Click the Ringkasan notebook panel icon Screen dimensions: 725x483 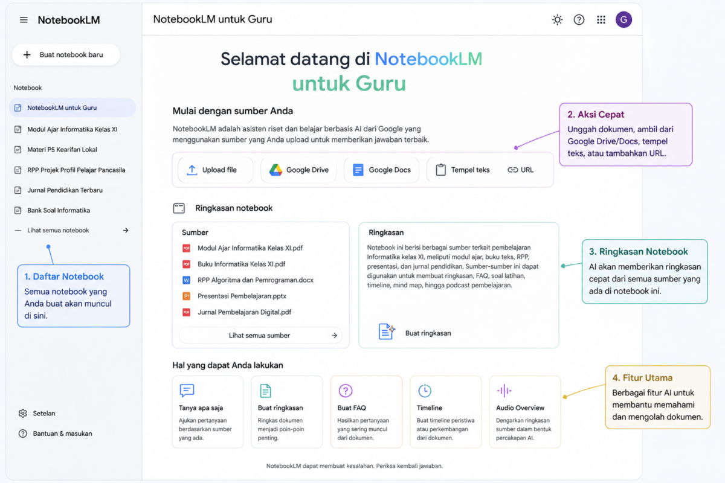point(179,208)
